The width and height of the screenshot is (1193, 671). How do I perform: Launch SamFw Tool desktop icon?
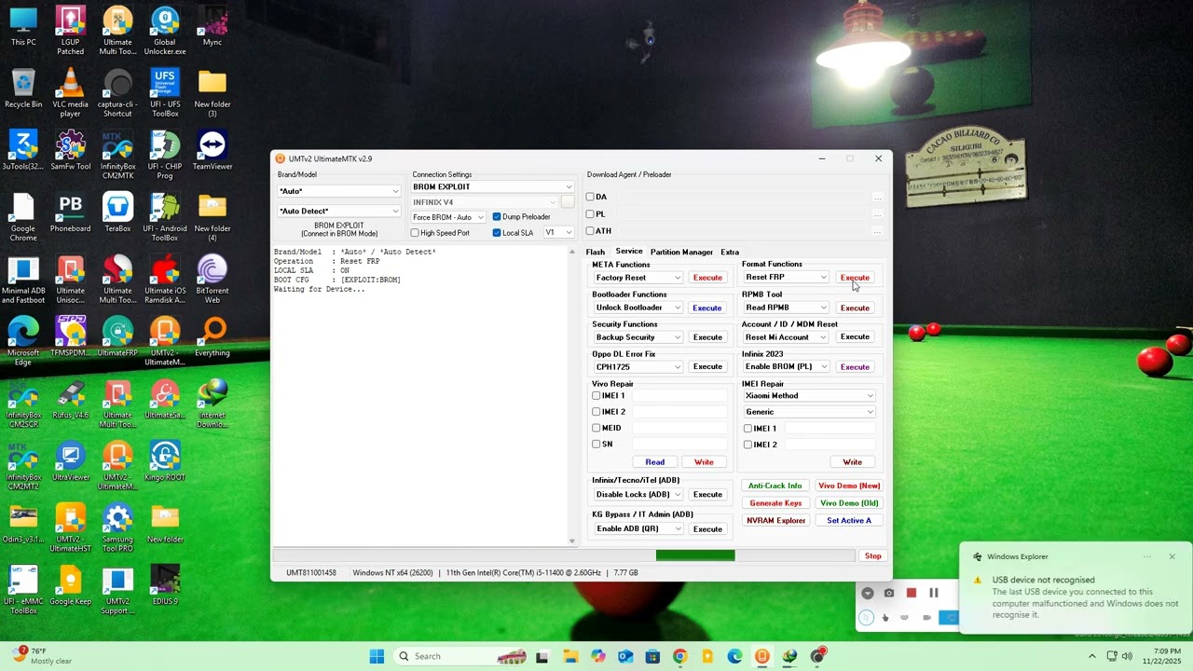70,150
